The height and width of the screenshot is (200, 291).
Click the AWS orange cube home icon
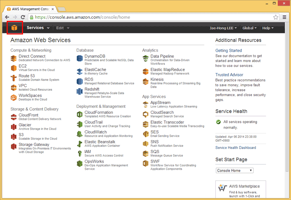click(15, 28)
